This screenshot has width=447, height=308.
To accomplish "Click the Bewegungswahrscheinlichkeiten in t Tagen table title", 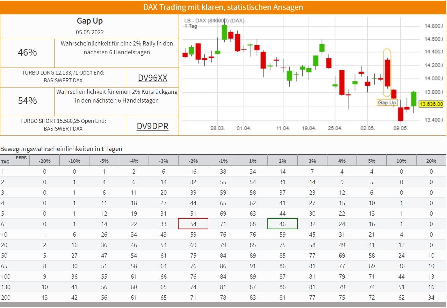I will pos(61,149).
